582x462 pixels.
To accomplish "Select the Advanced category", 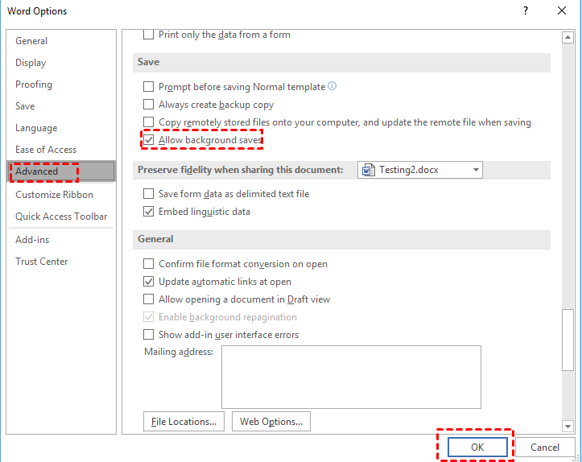I will point(61,171).
